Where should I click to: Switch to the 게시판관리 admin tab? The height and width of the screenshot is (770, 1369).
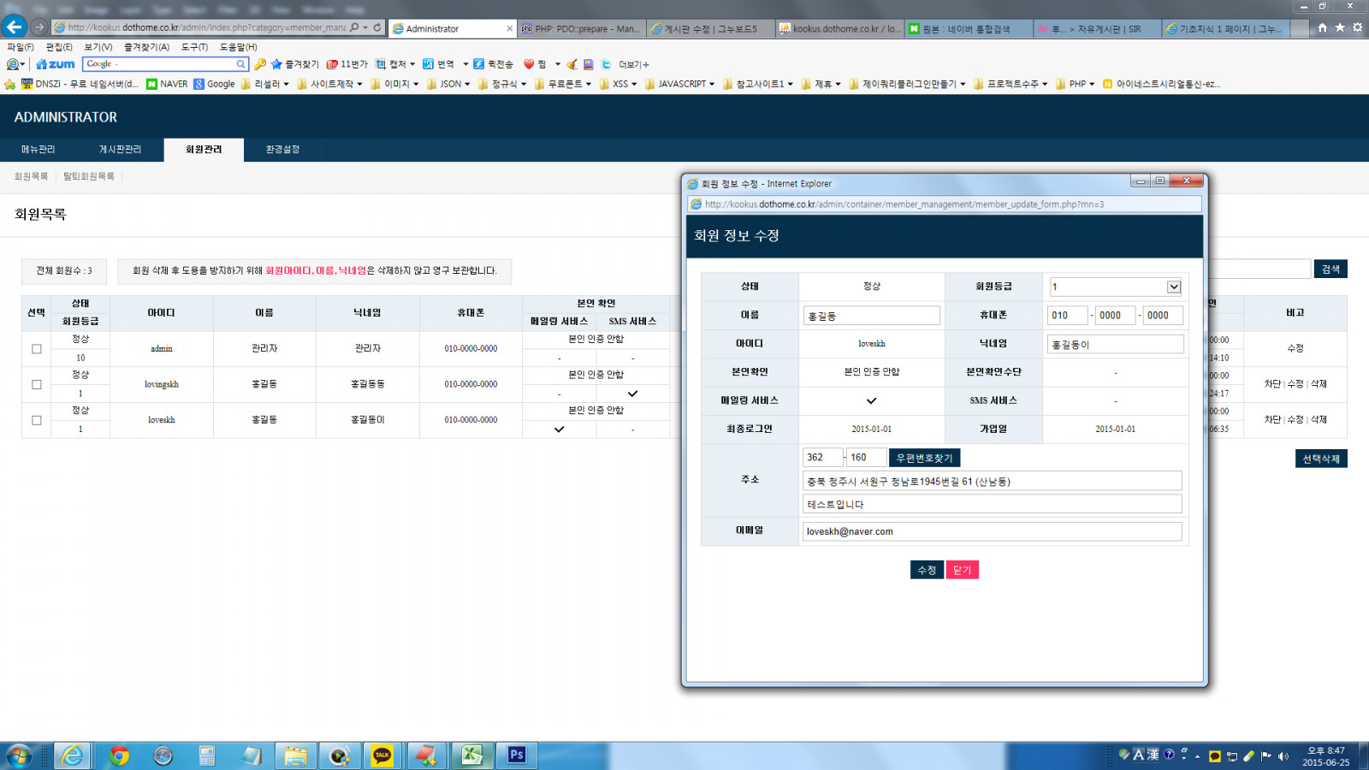(x=120, y=150)
